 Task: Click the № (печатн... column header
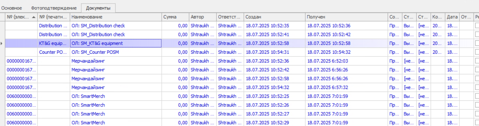[54, 17]
